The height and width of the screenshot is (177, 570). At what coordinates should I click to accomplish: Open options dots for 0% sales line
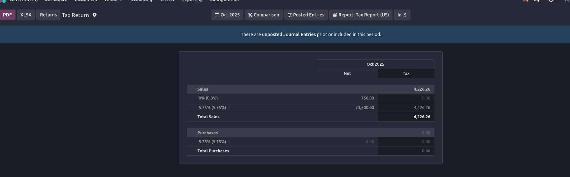(x=221, y=98)
